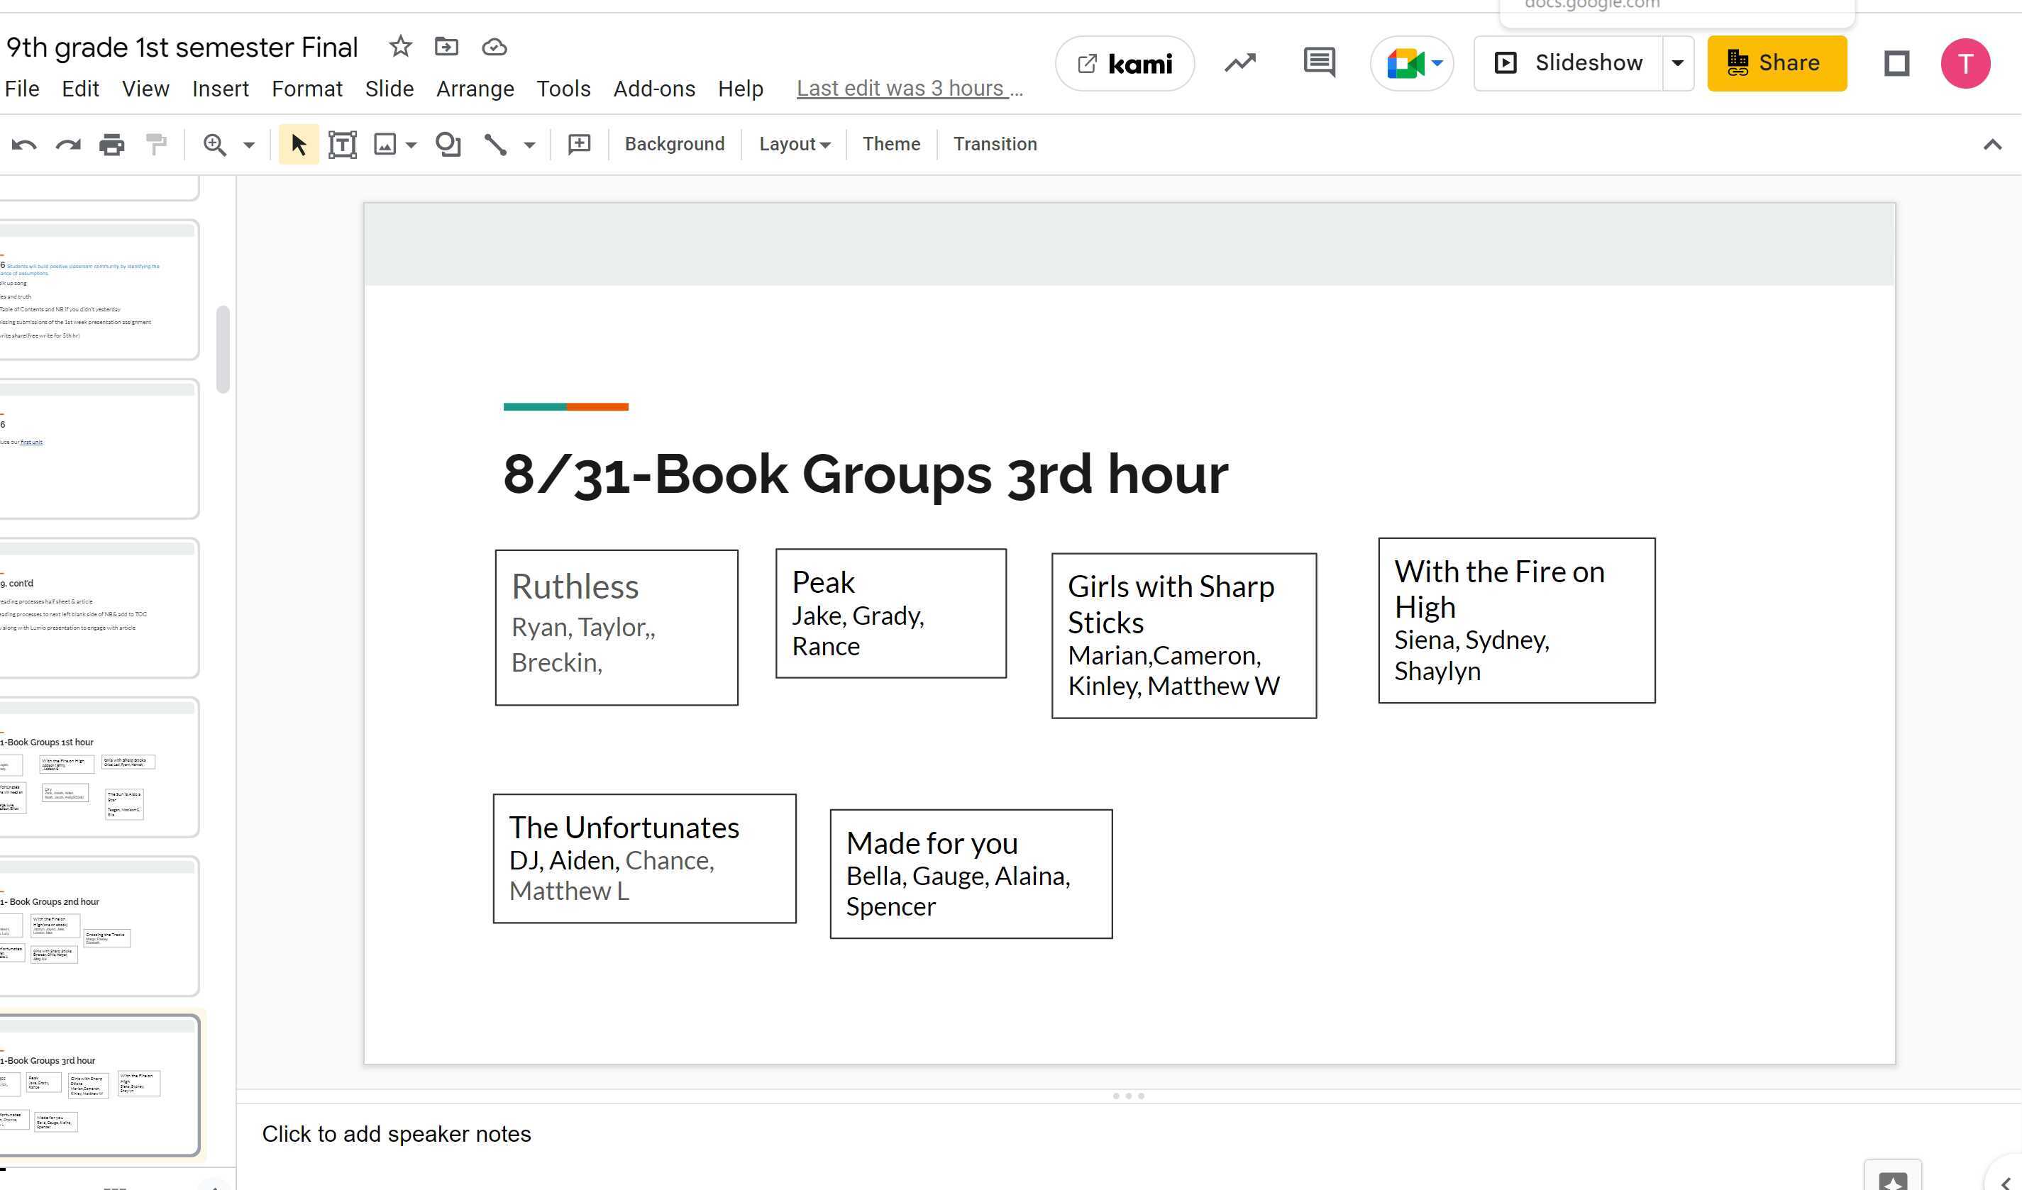
Task: Open comment history speech bubble icon
Action: point(1318,62)
